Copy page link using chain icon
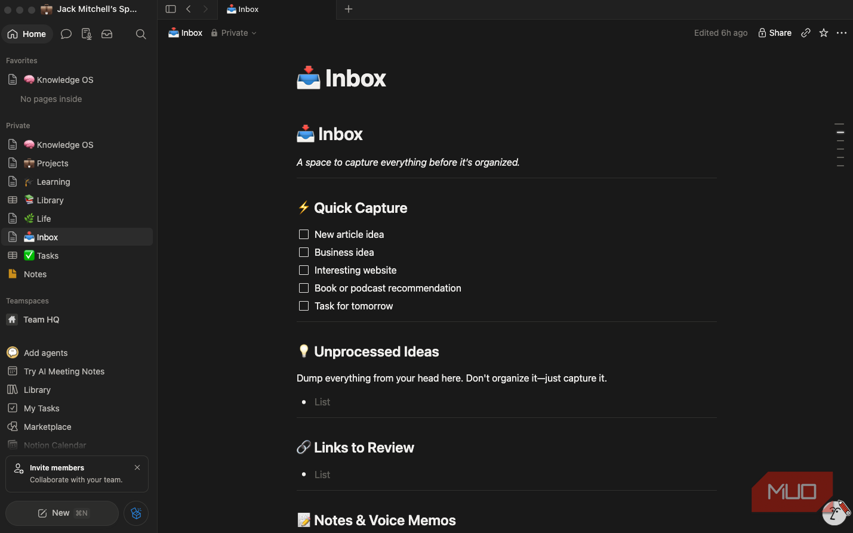The height and width of the screenshot is (533, 853). coord(806,33)
